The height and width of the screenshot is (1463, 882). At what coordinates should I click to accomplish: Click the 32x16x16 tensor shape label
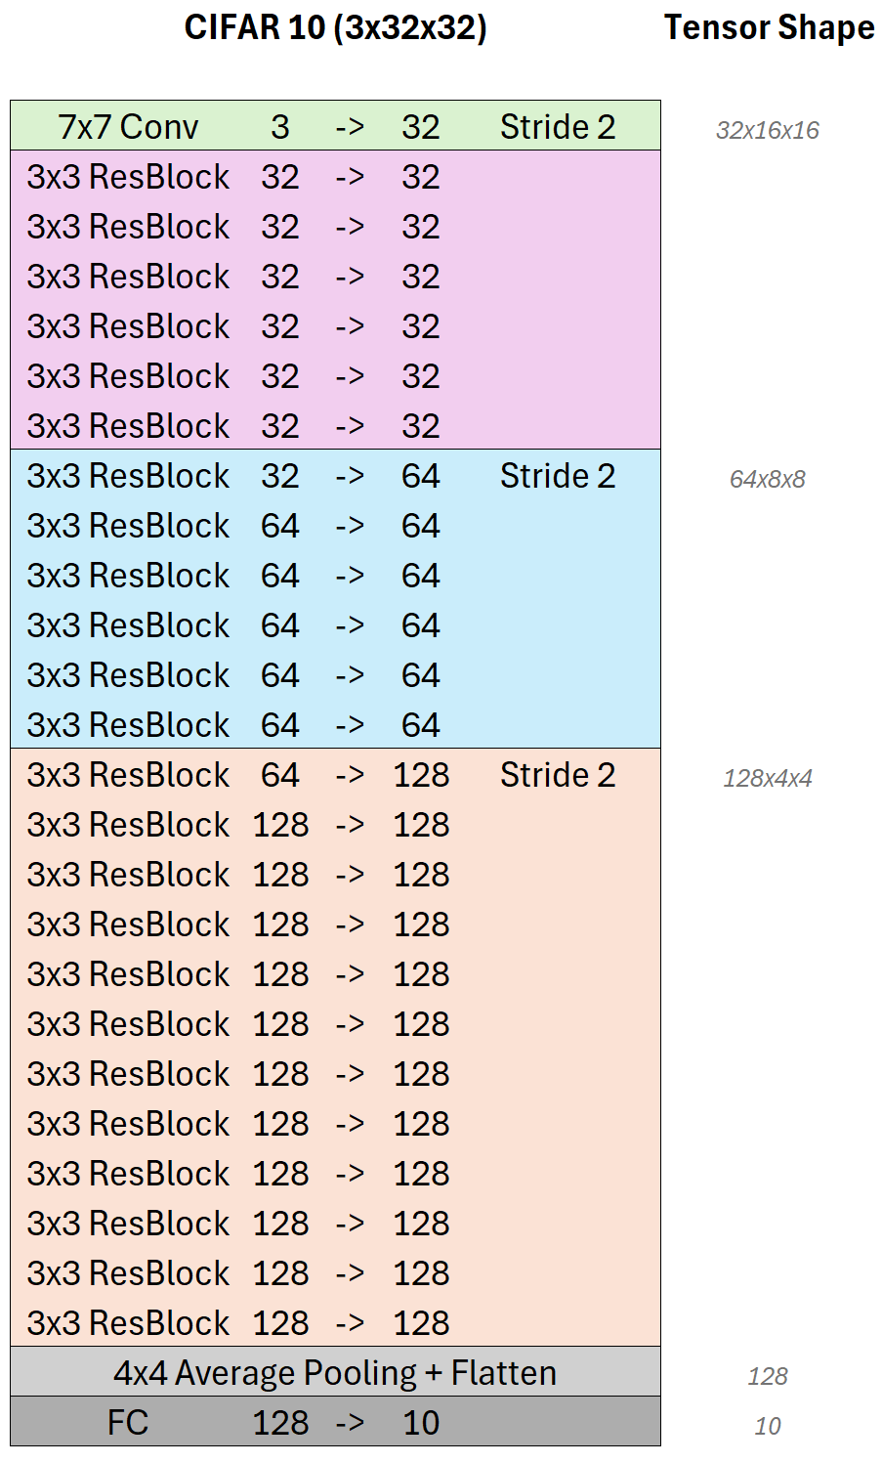(x=768, y=130)
